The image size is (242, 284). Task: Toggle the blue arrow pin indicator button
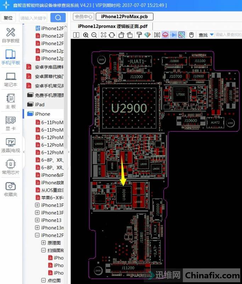click(x=173, y=35)
